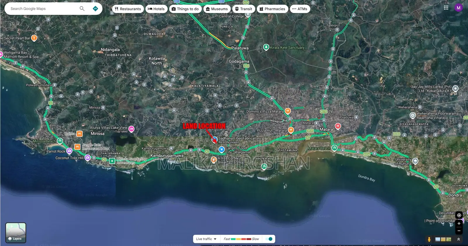Click the Parrot Rock marker
Viewport: 468px width, 246px height.
[x=69, y=151]
